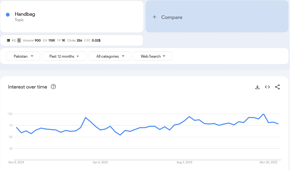The width and height of the screenshot is (290, 171).
Task: Expand the Pakistan region dropdown
Action: pyautogui.click(x=23, y=56)
